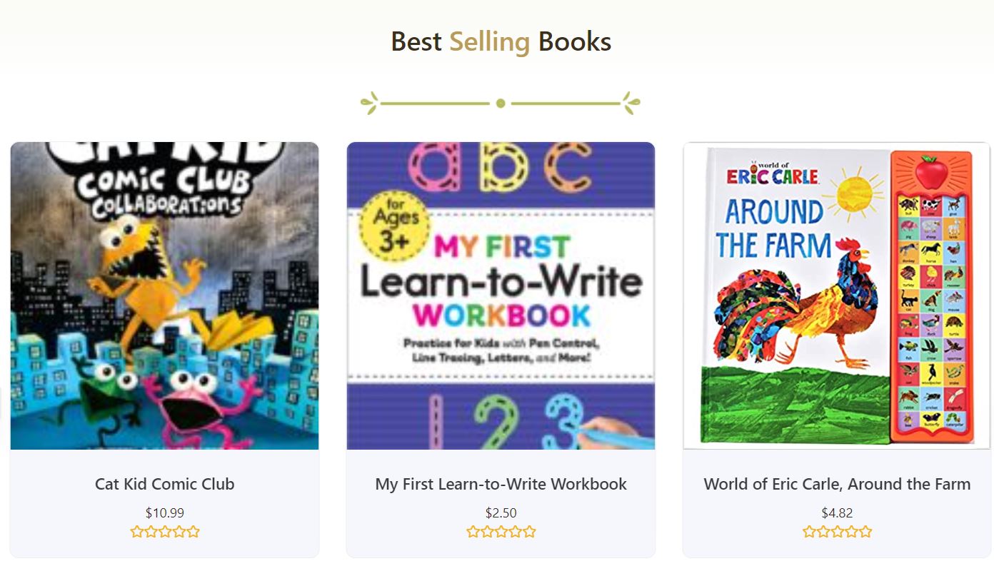Open the Cat Kid Comic Club cover image
The height and width of the screenshot is (576, 994).
(x=164, y=295)
